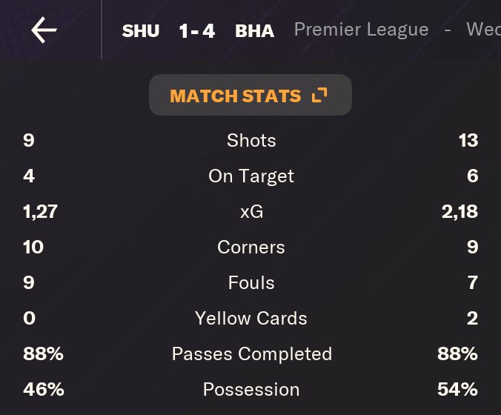The image size is (501, 415).
Task: Select the Yellow Cards stat label
Action: coord(251,319)
